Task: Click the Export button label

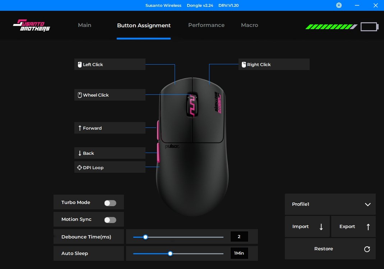Action: 347,226
